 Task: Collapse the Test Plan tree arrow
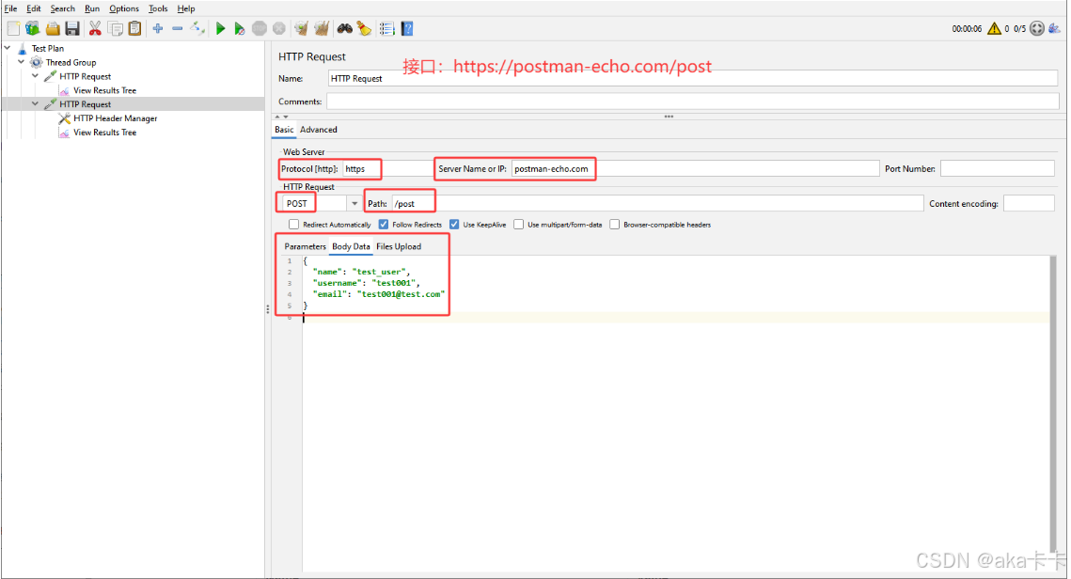point(8,48)
